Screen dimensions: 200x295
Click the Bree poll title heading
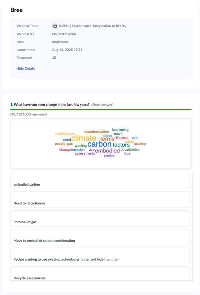click(x=16, y=10)
